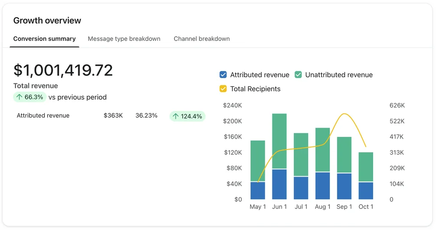Click the $240K left axis value
Screen dimensions: 437x232
click(x=232, y=106)
